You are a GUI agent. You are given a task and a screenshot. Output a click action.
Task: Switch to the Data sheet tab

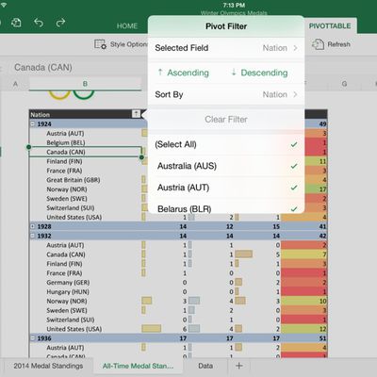point(205,366)
